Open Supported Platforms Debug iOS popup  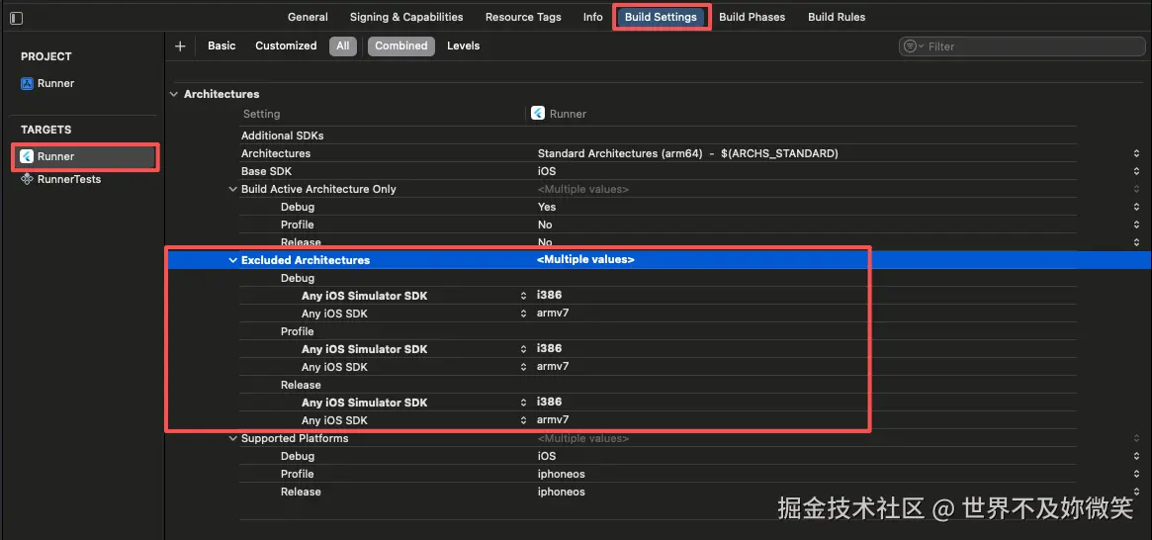(1136, 456)
